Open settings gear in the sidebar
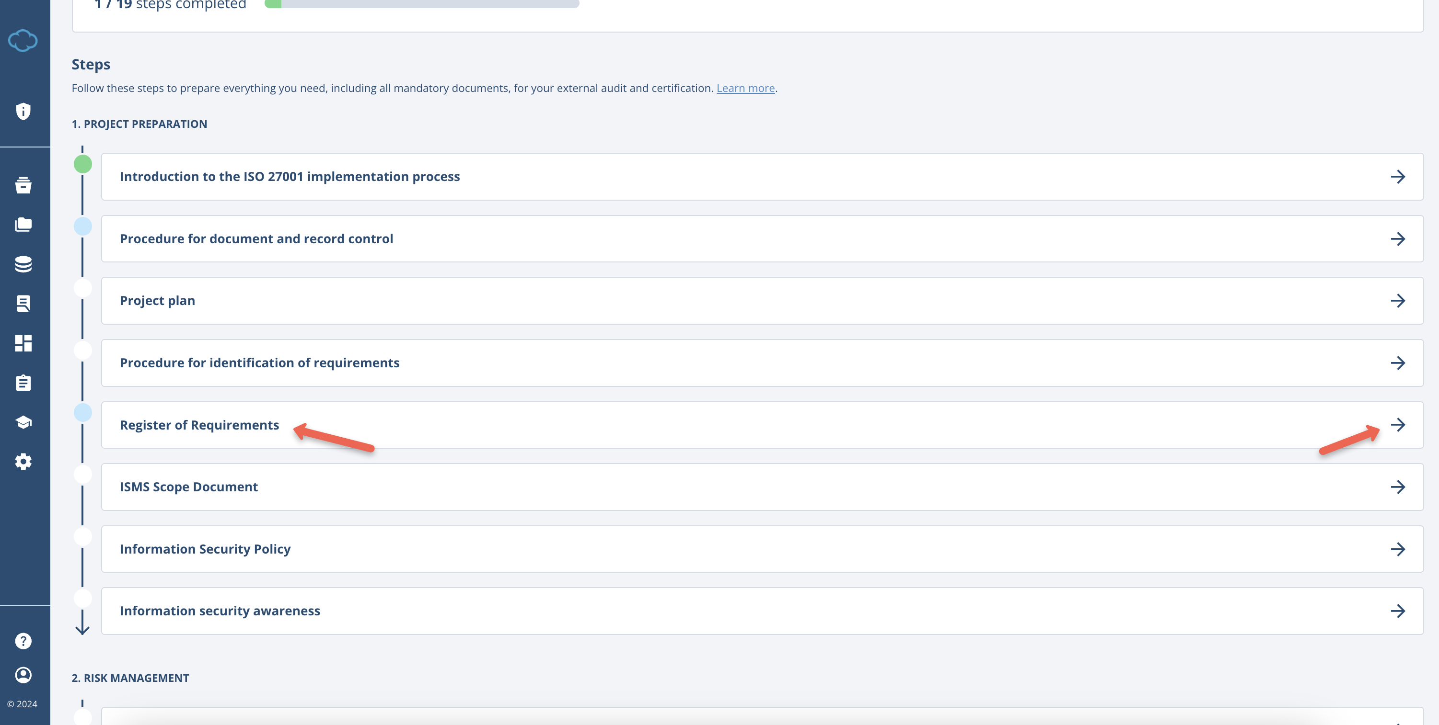 (x=23, y=462)
